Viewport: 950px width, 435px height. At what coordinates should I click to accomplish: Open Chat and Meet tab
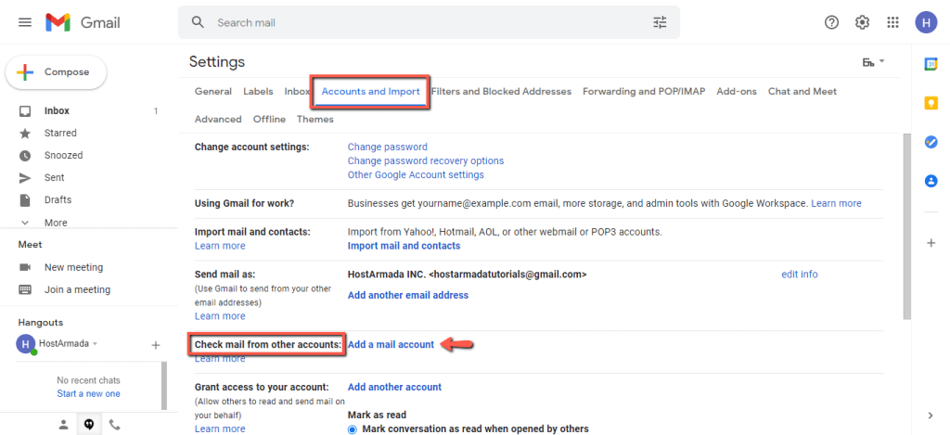click(x=802, y=92)
